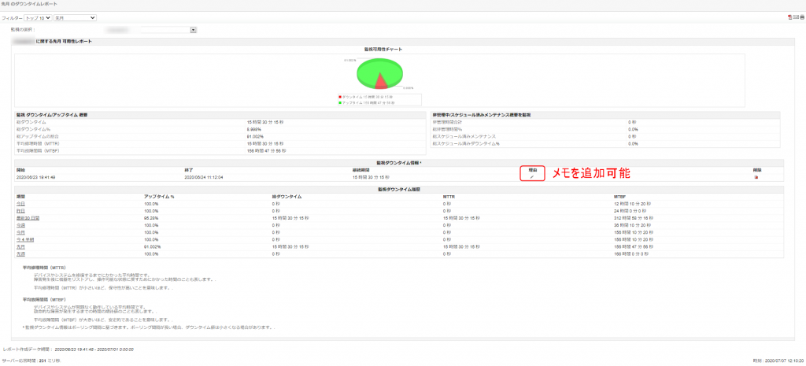Open the 昨日 period link
This screenshot has height=366, width=806.
tap(20, 211)
